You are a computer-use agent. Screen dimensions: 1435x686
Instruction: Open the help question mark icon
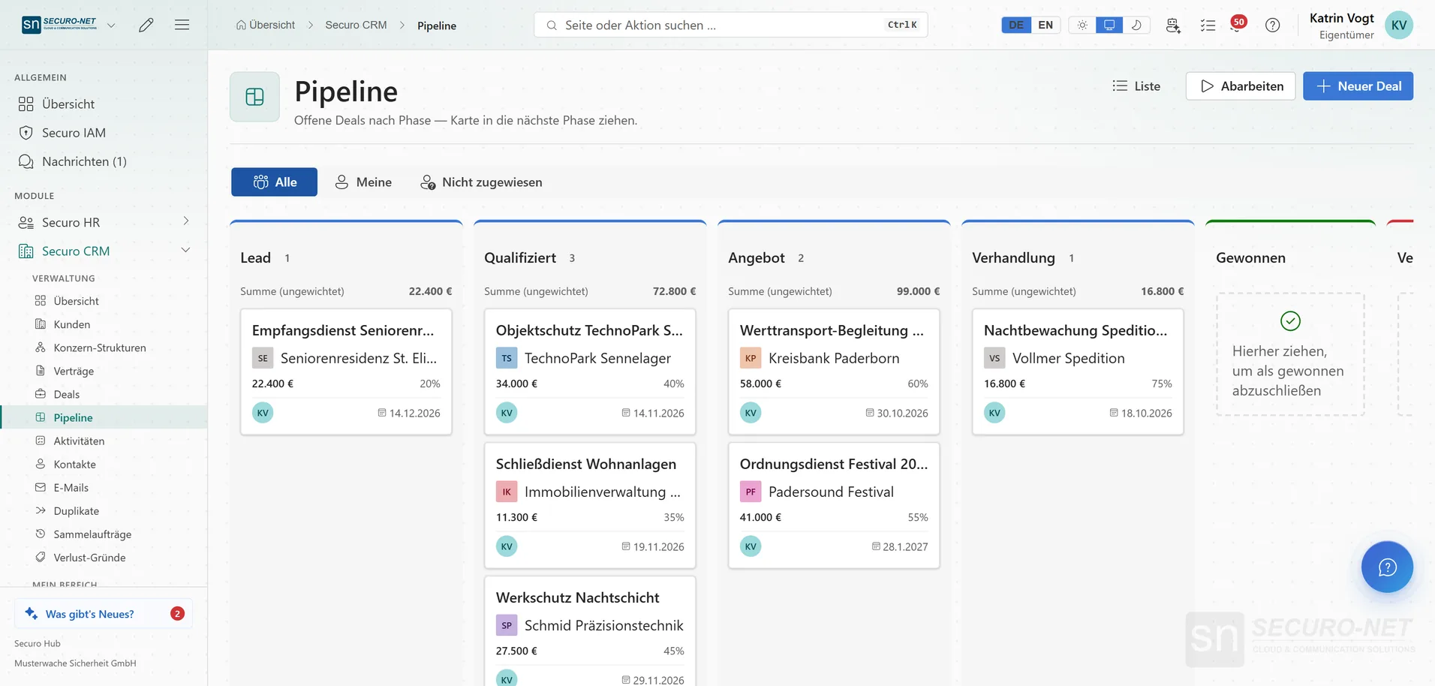point(1272,25)
